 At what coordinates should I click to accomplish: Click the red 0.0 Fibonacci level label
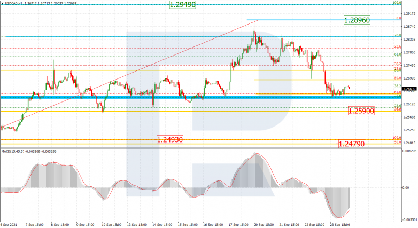pos(399,18)
